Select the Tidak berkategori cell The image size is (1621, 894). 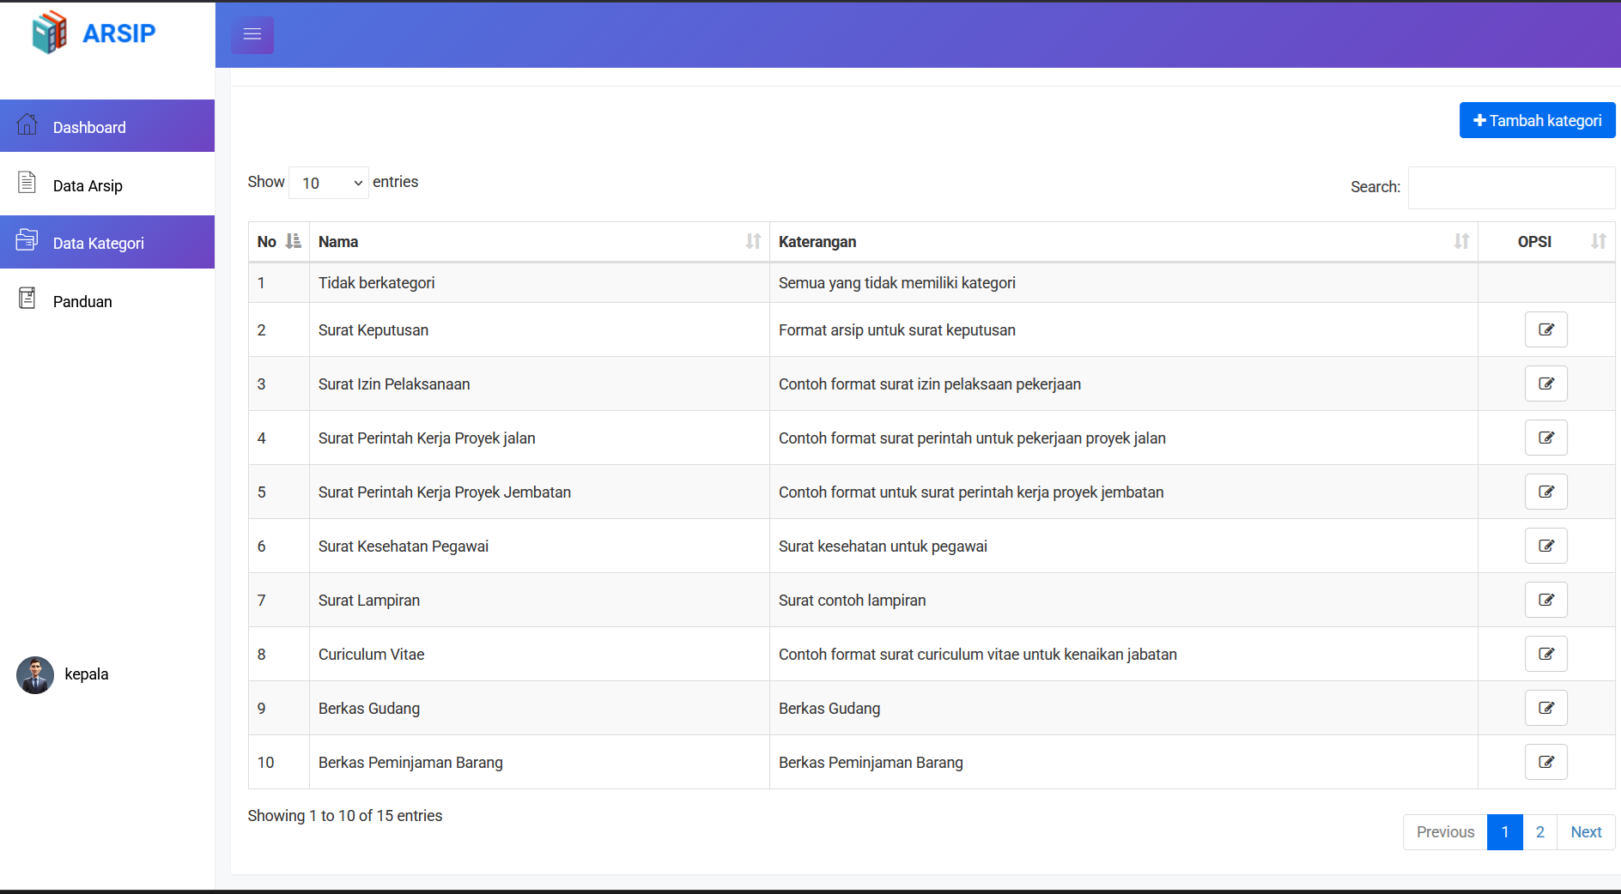coord(539,282)
